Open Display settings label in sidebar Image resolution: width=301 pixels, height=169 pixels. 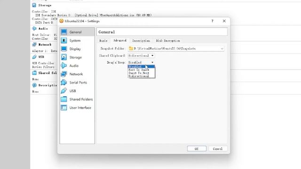75,49
